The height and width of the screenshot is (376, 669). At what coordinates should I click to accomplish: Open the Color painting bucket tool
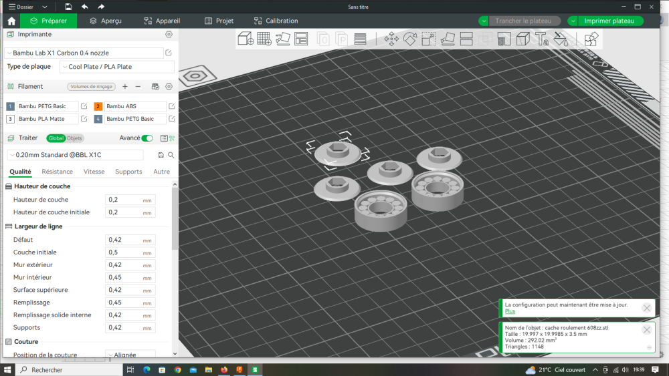(561, 39)
